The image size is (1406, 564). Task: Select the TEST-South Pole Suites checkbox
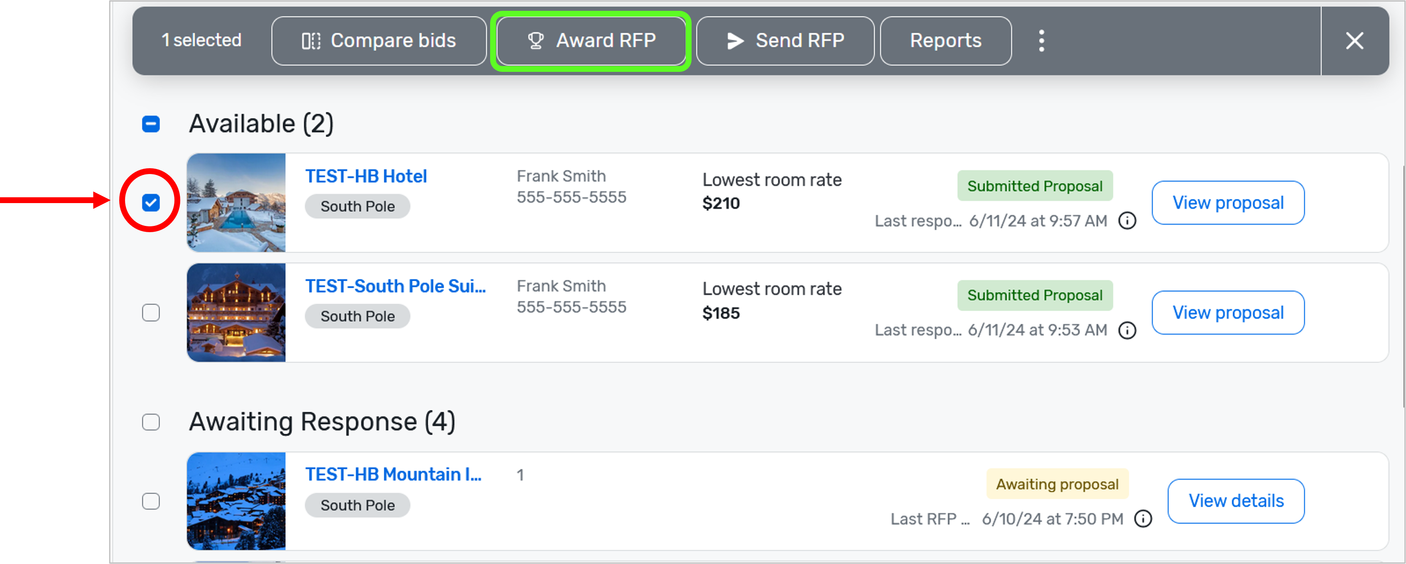click(x=151, y=313)
